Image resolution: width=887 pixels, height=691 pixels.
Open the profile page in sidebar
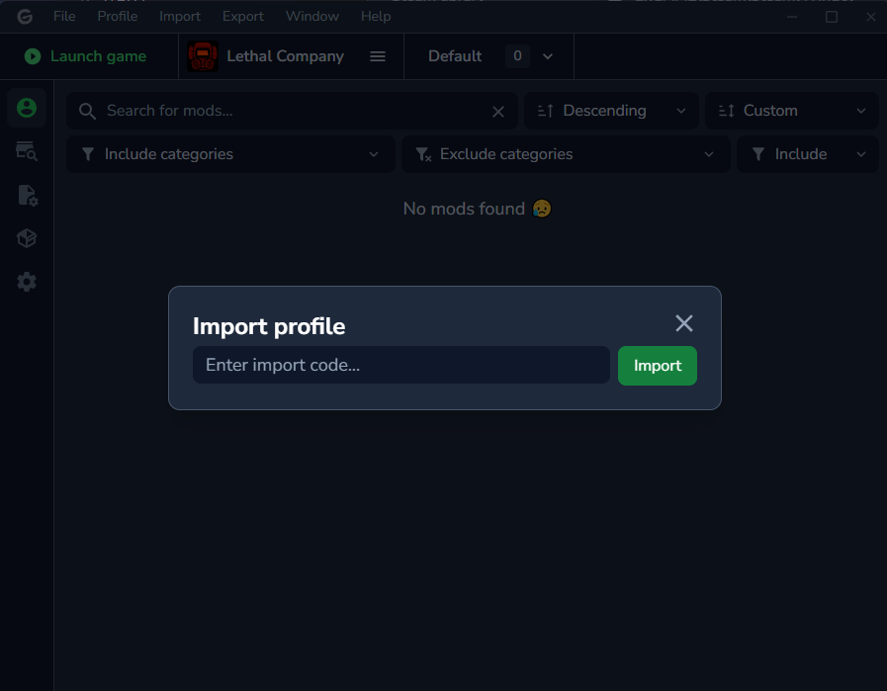click(x=27, y=108)
